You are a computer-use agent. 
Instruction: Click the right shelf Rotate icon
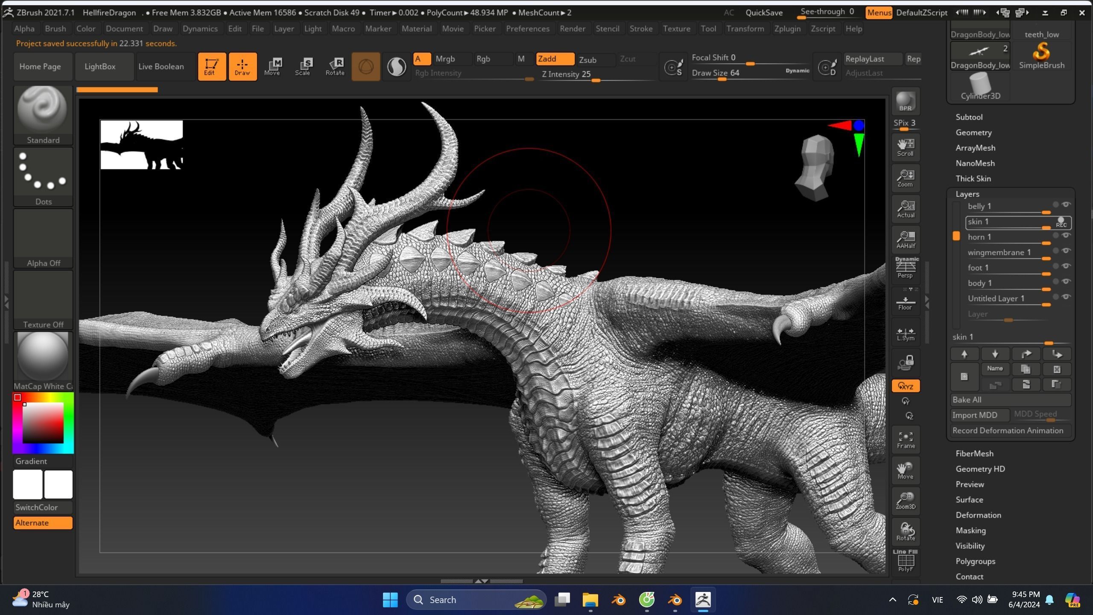[906, 532]
